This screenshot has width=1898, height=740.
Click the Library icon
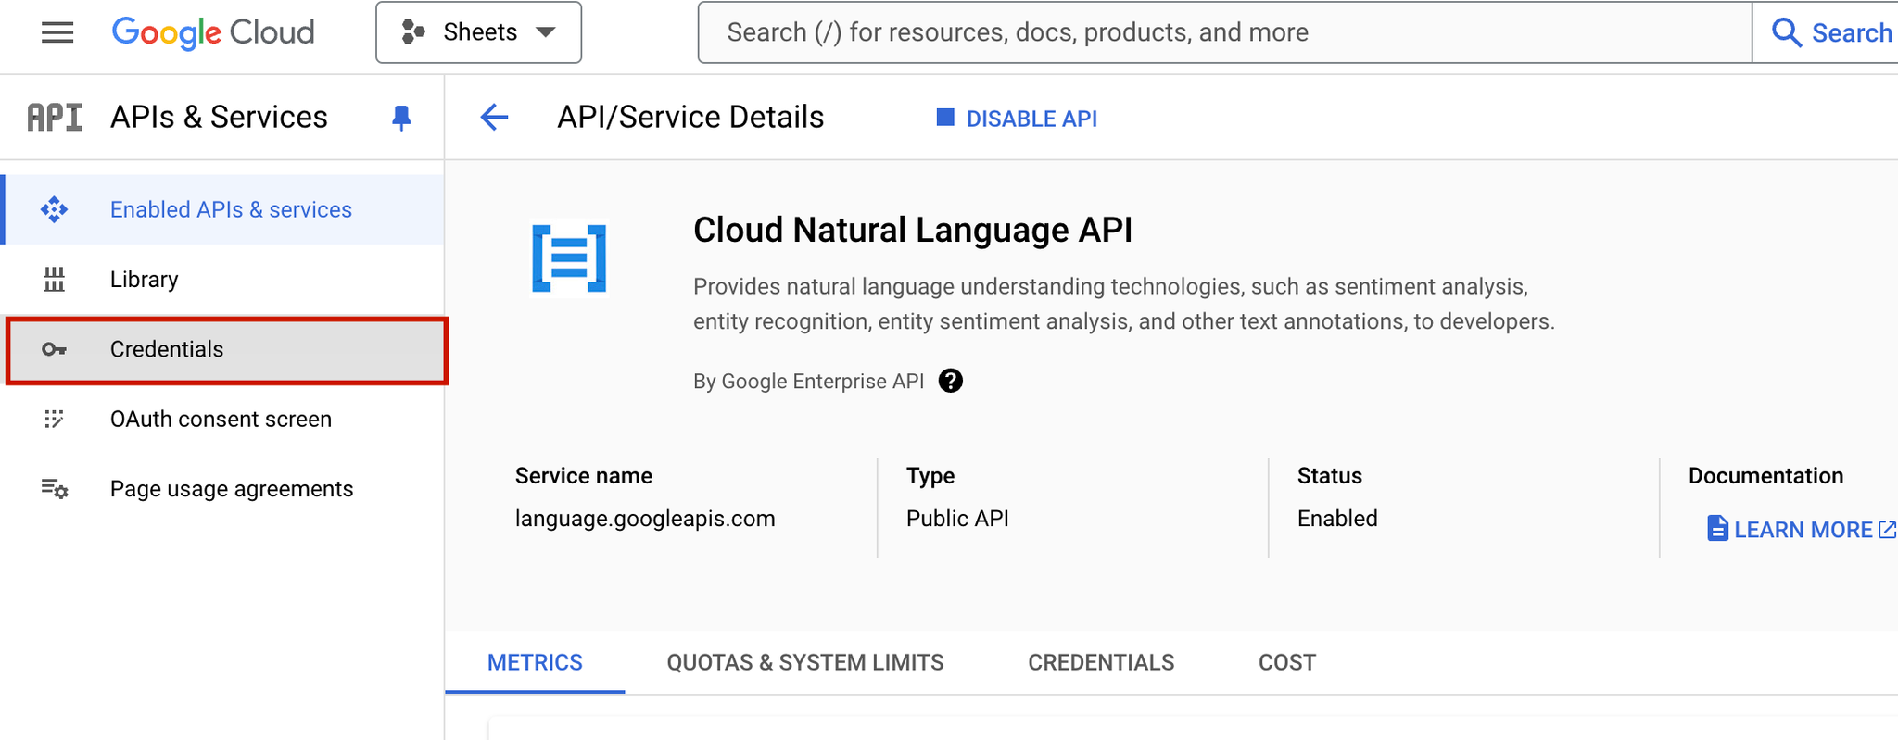coord(55,279)
